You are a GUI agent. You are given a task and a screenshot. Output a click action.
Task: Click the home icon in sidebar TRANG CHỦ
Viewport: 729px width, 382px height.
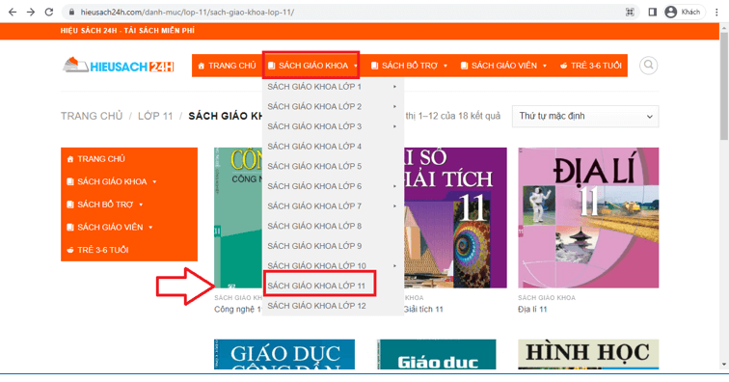click(70, 159)
